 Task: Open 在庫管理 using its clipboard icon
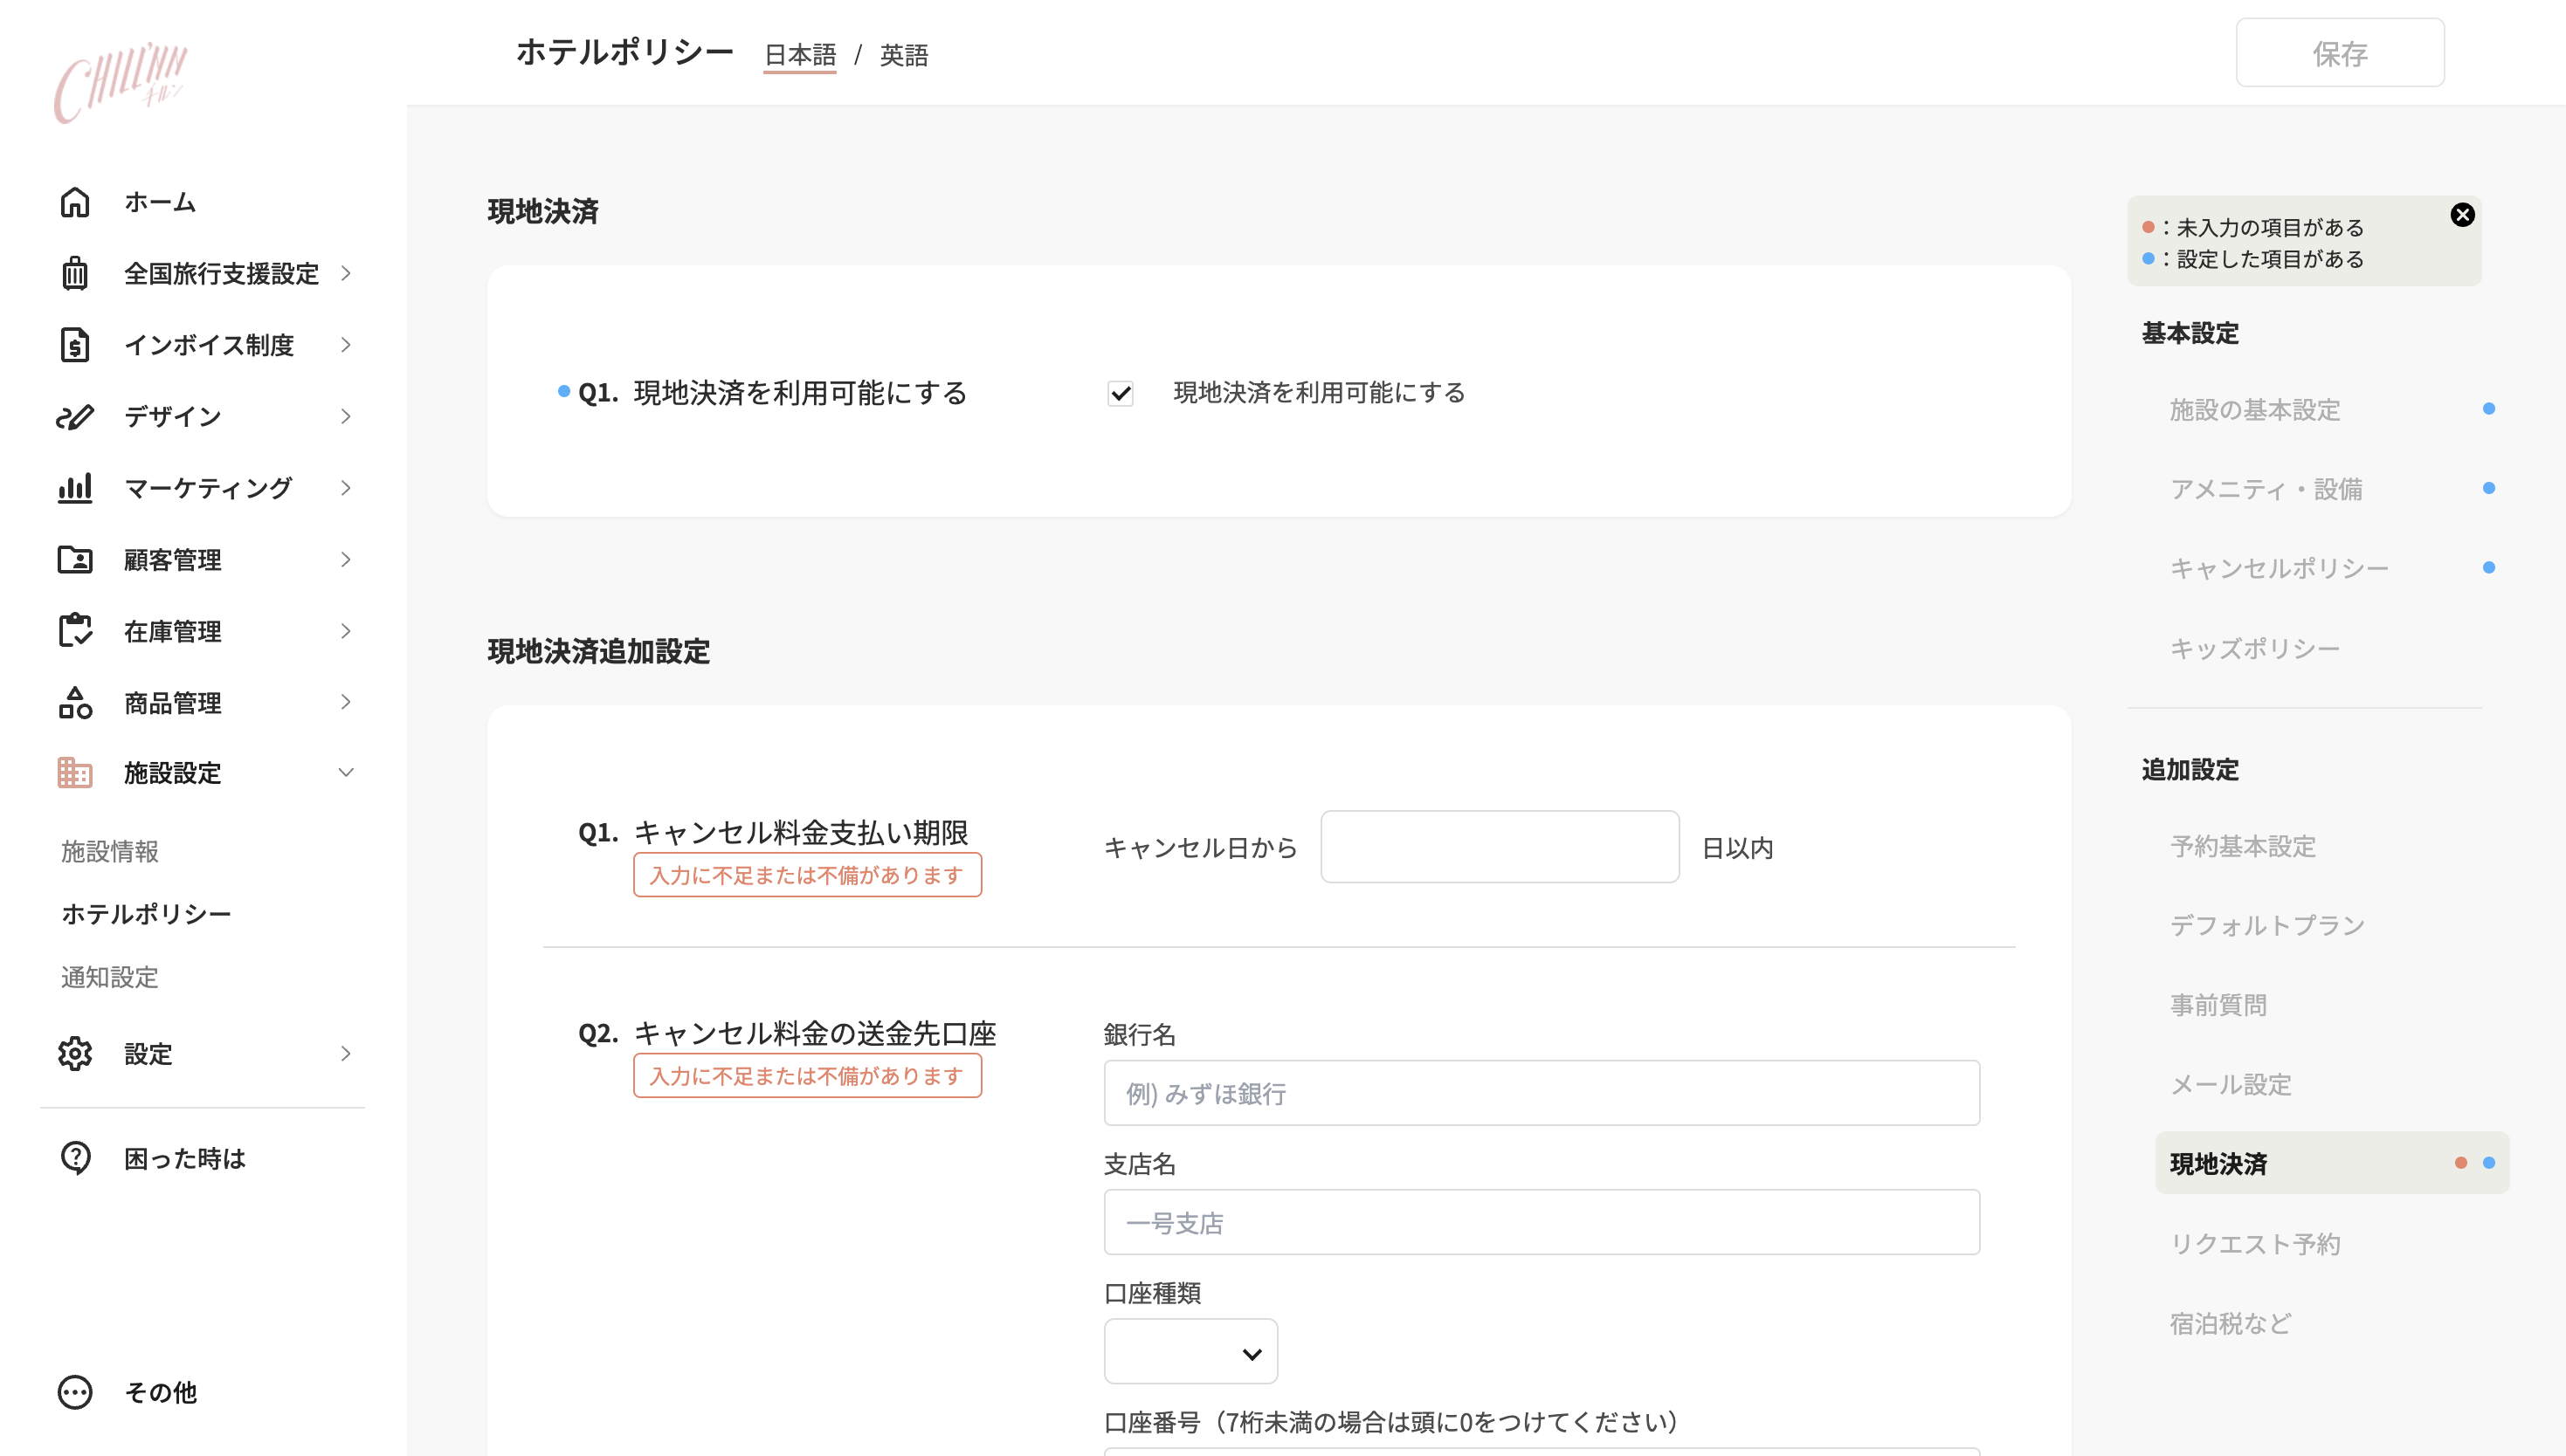click(75, 631)
